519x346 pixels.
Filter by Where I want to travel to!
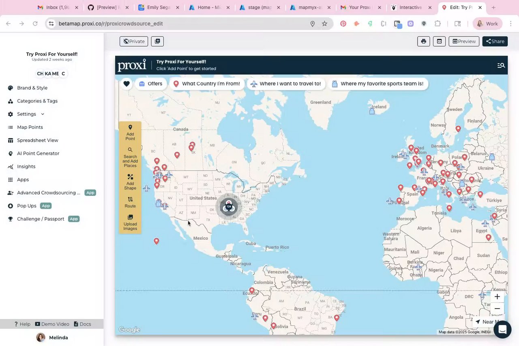point(286,84)
